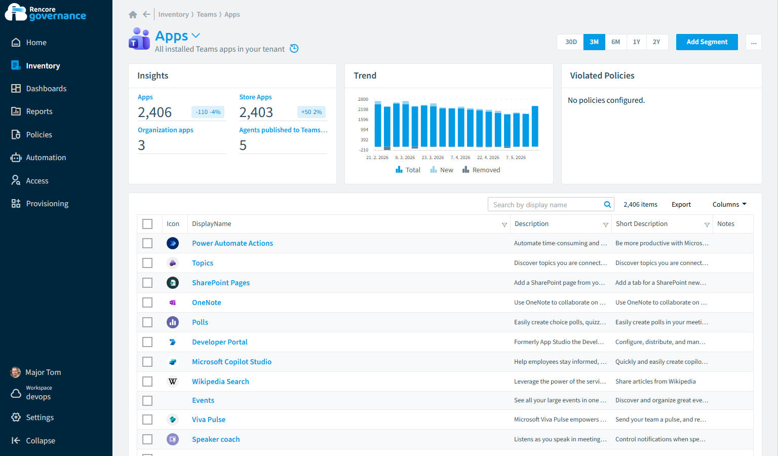Check the Topics row checkbox
The image size is (778, 456).
147,263
